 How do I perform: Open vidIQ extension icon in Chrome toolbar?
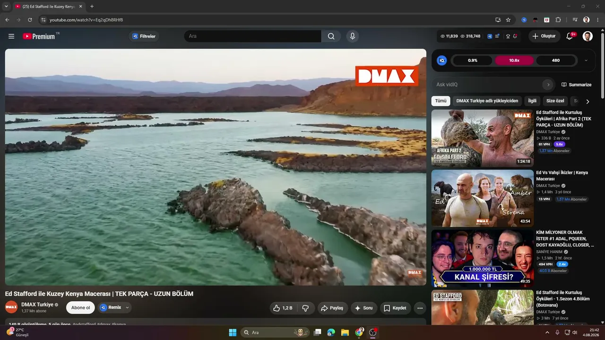click(x=524, y=20)
